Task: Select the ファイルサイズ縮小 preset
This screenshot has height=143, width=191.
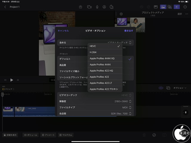Action: click(x=95, y=71)
